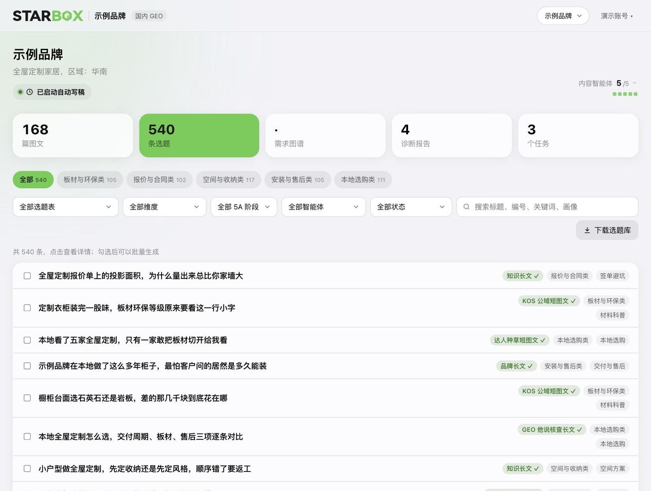
Task: Click the search field for 标题、编号、关键词
Action: 547,207
